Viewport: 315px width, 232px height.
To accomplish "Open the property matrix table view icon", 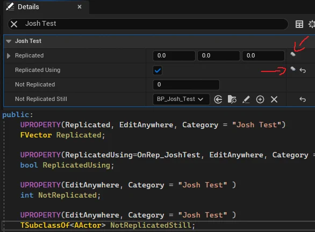I will (299, 24).
